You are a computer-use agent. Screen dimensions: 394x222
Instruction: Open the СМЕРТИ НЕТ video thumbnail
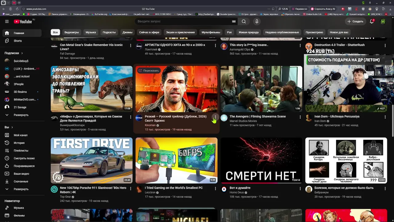coord(261,160)
